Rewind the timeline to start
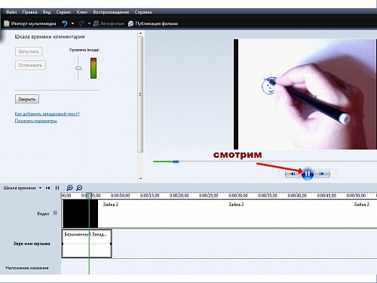 point(48,188)
